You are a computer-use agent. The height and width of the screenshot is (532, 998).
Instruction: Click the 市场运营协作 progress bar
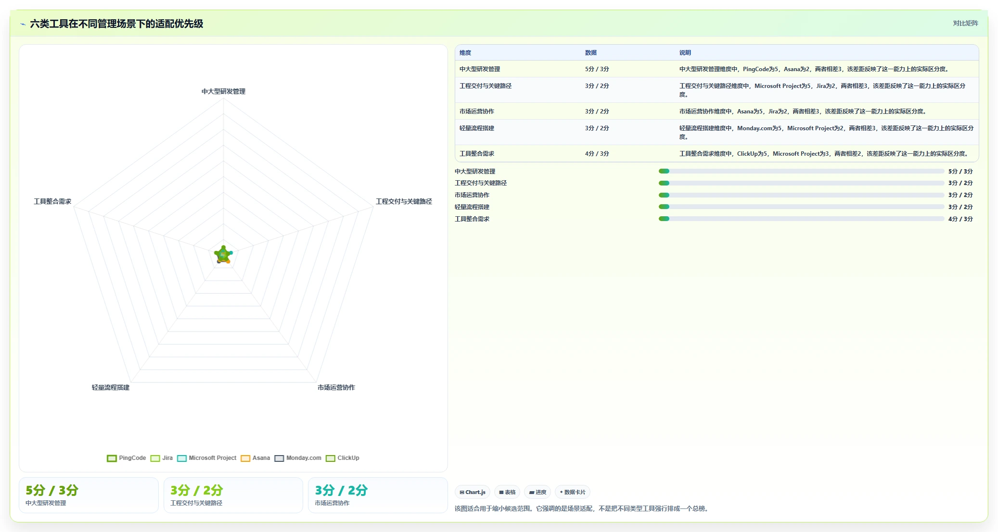pos(801,195)
